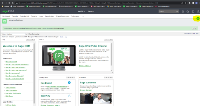The height and width of the screenshot is (108, 200).
Task: Expand the Reports menu
Action: coord(91,11)
